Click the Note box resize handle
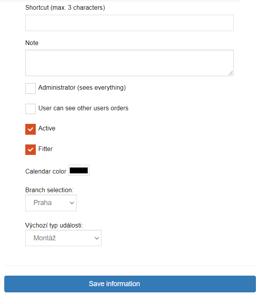This screenshot has height=304, width=259. 231,73
